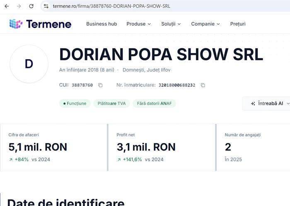Click the Funcțiune status badge
The image size is (290, 206).
click(x=75, y=103)
